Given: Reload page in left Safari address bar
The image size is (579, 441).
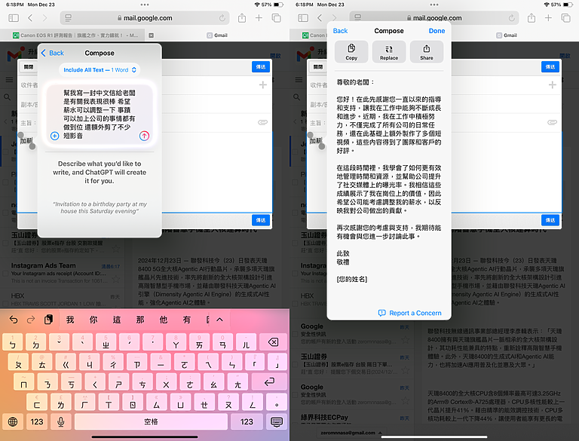Looking at the screenshot, I should [222, 18].
